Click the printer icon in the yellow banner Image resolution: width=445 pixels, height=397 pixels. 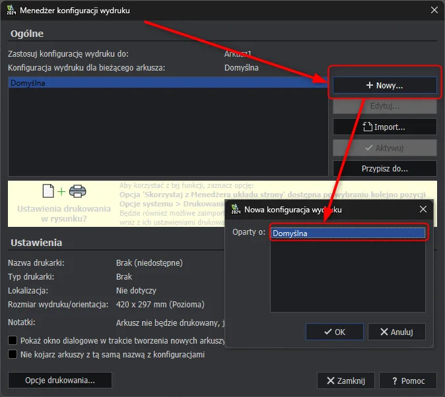pyautogui.click(x=77, y=191)
